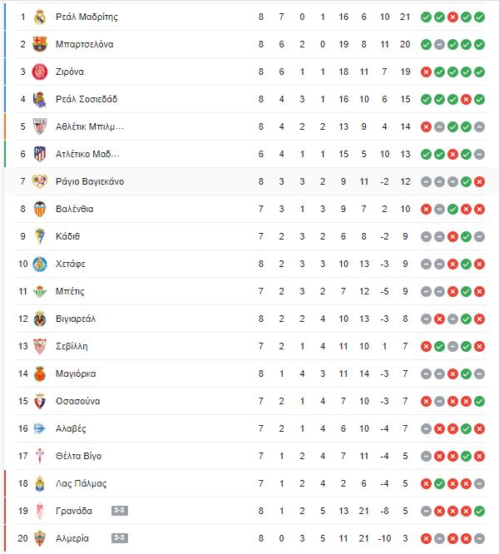Image resolution: width=499 pixels, height=554 pixels.
Task: Open the Ράγιο Βαγιεκάνο team link
Action: (90, 181)
